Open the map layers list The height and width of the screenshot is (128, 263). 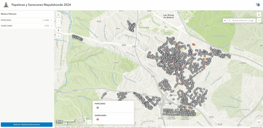click(x=259, y=15)
